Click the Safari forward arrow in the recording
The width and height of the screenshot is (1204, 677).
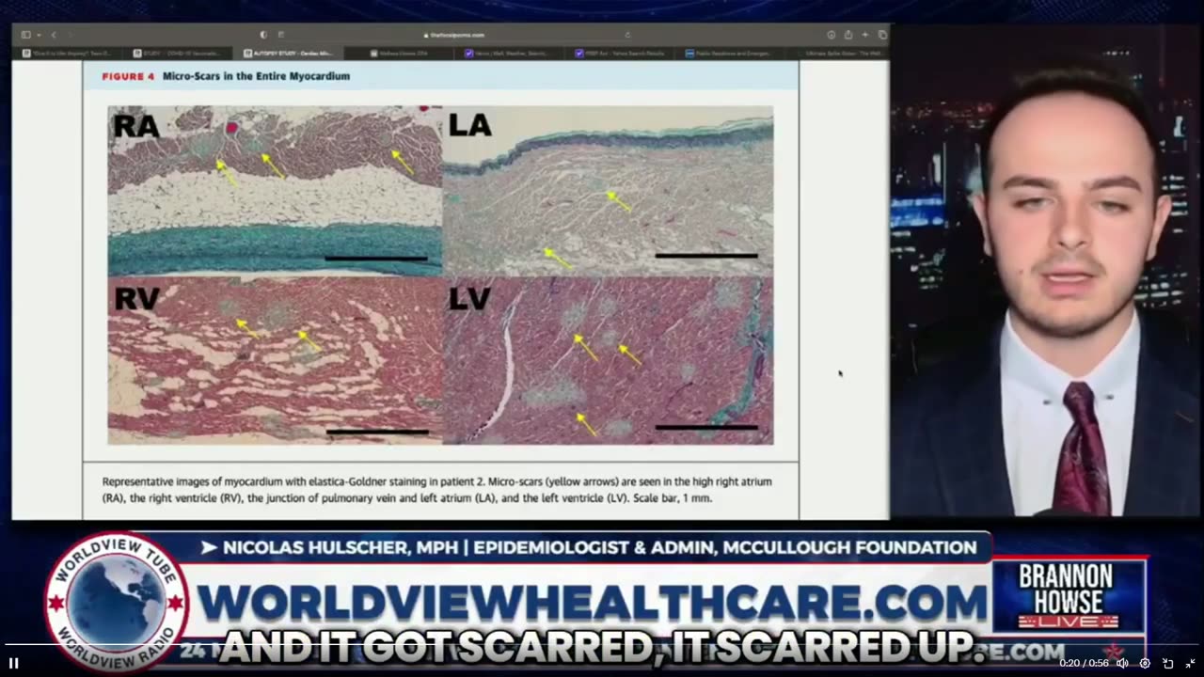[69, 35]
